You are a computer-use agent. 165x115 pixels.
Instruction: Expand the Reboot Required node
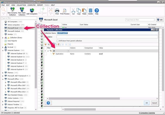(x=3, y=101)
